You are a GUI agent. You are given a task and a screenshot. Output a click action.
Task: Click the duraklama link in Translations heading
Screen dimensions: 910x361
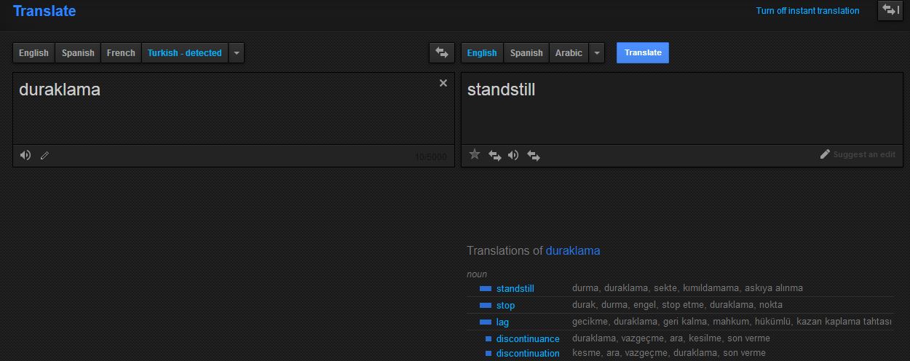(x=573, y=250)
